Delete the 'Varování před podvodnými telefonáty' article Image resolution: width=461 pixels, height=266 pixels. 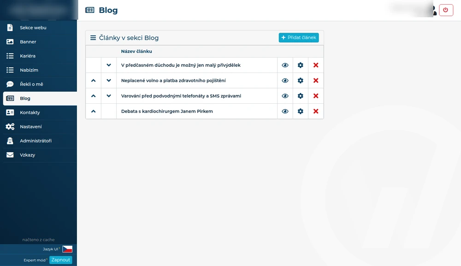(x=316, y=96)
